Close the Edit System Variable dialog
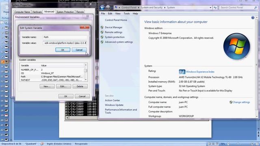The image size is (260, 146). point(84,27)
